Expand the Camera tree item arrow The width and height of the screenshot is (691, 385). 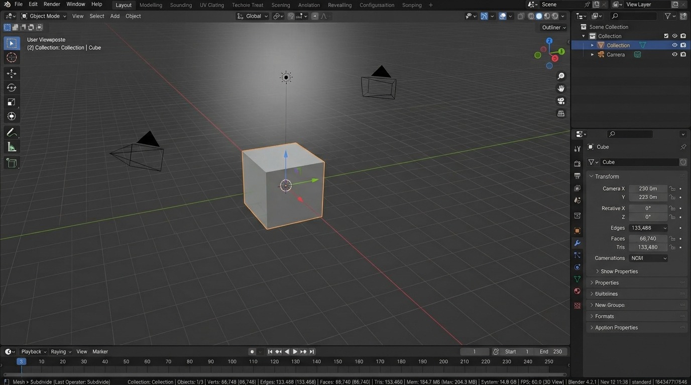[592, 55]
